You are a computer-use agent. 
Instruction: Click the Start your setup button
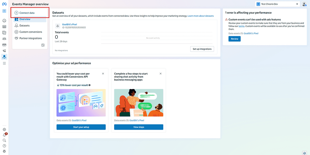pos(81,127)
